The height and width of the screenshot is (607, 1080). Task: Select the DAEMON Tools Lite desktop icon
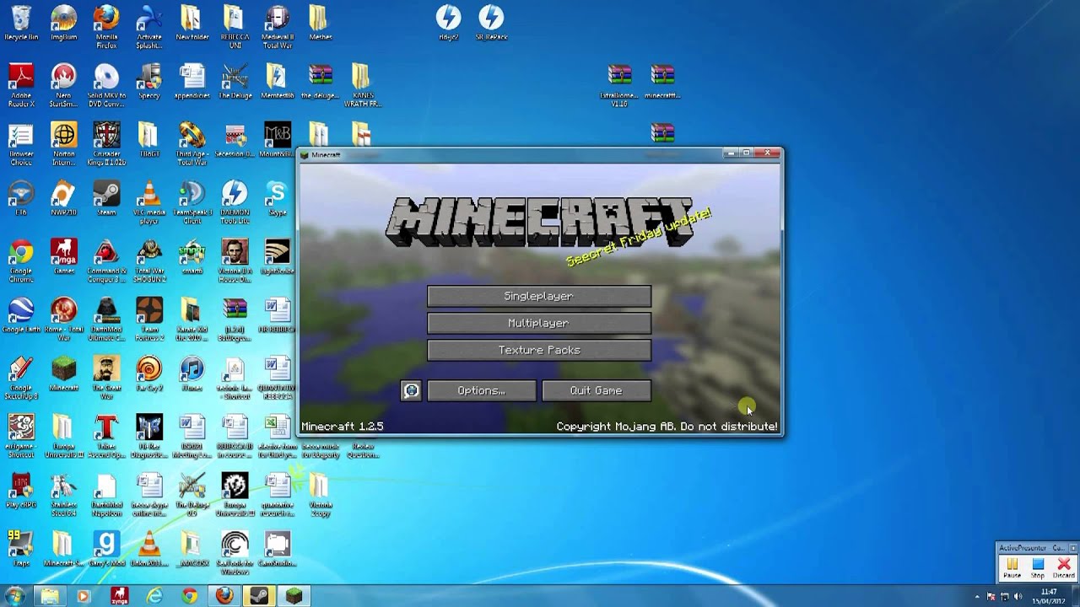235,202
